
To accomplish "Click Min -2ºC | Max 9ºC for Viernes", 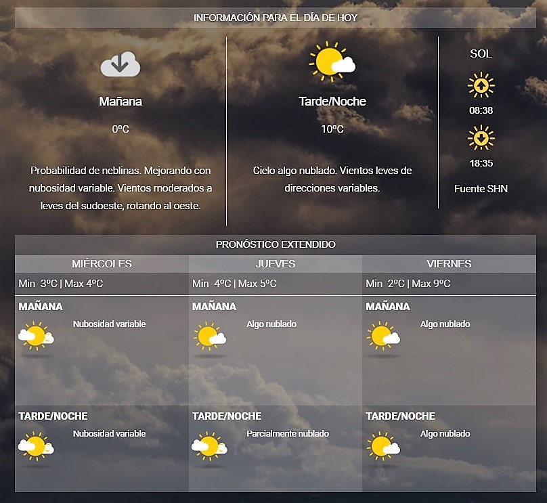I will point(408,284).
